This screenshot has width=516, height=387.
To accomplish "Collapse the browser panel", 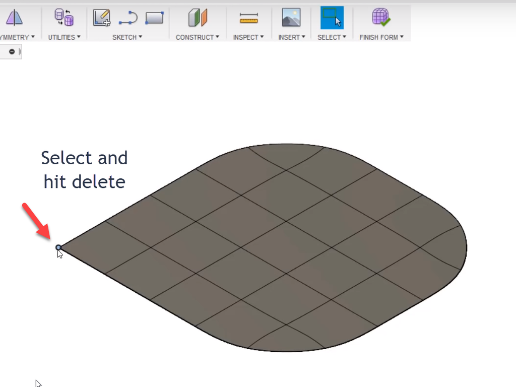I will tap(11, 51).
